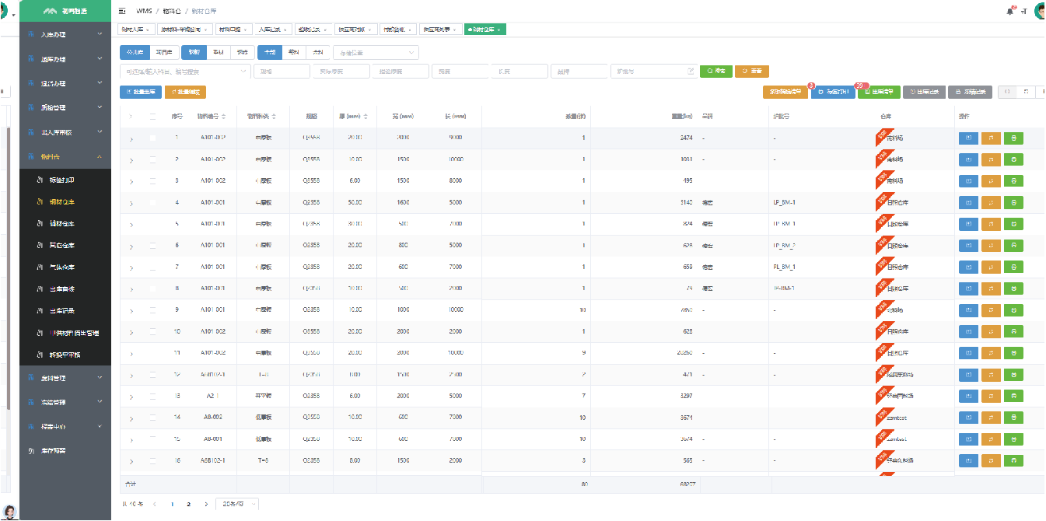Expand the details of row 1

coord(131,138)
